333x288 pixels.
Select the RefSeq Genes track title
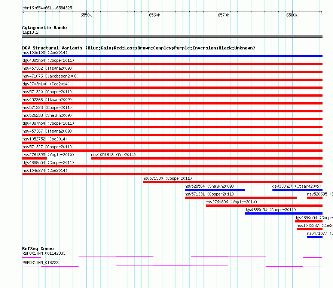38,249
